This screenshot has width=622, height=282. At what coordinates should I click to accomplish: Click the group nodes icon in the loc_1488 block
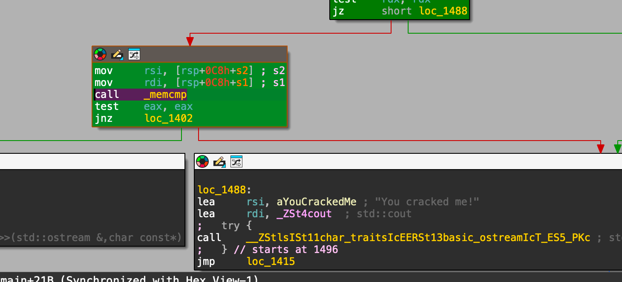click(236, 161)
